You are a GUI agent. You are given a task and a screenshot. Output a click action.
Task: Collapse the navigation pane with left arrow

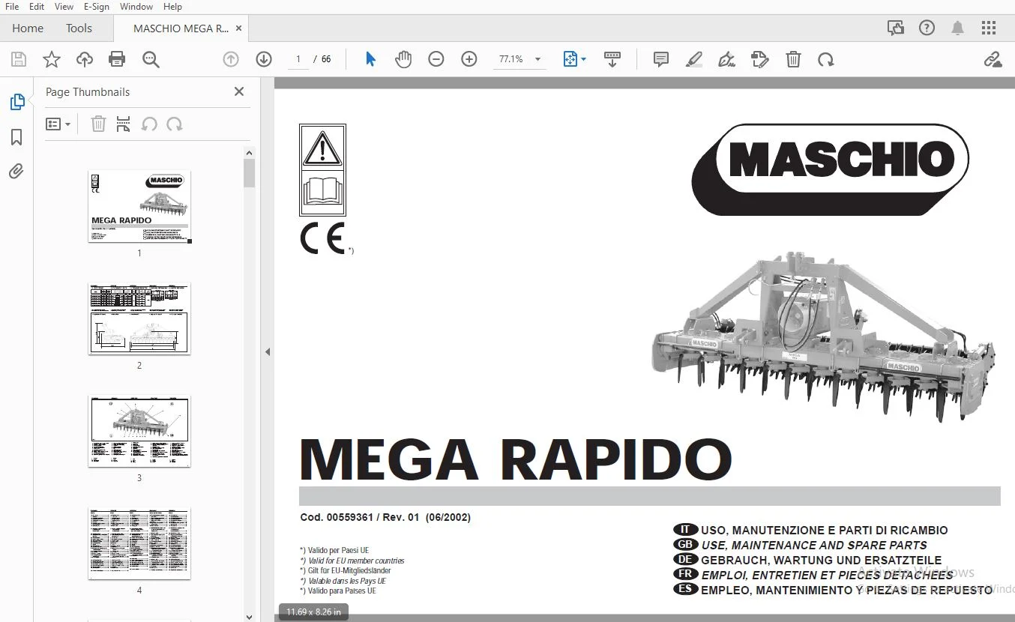click(268, 351)
